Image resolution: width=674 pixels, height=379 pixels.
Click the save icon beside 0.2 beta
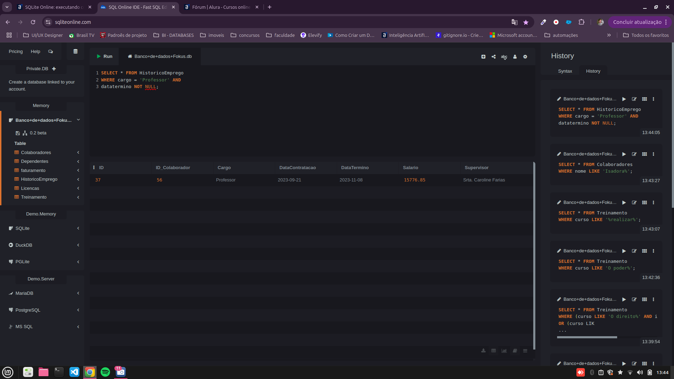coord(18,133)
